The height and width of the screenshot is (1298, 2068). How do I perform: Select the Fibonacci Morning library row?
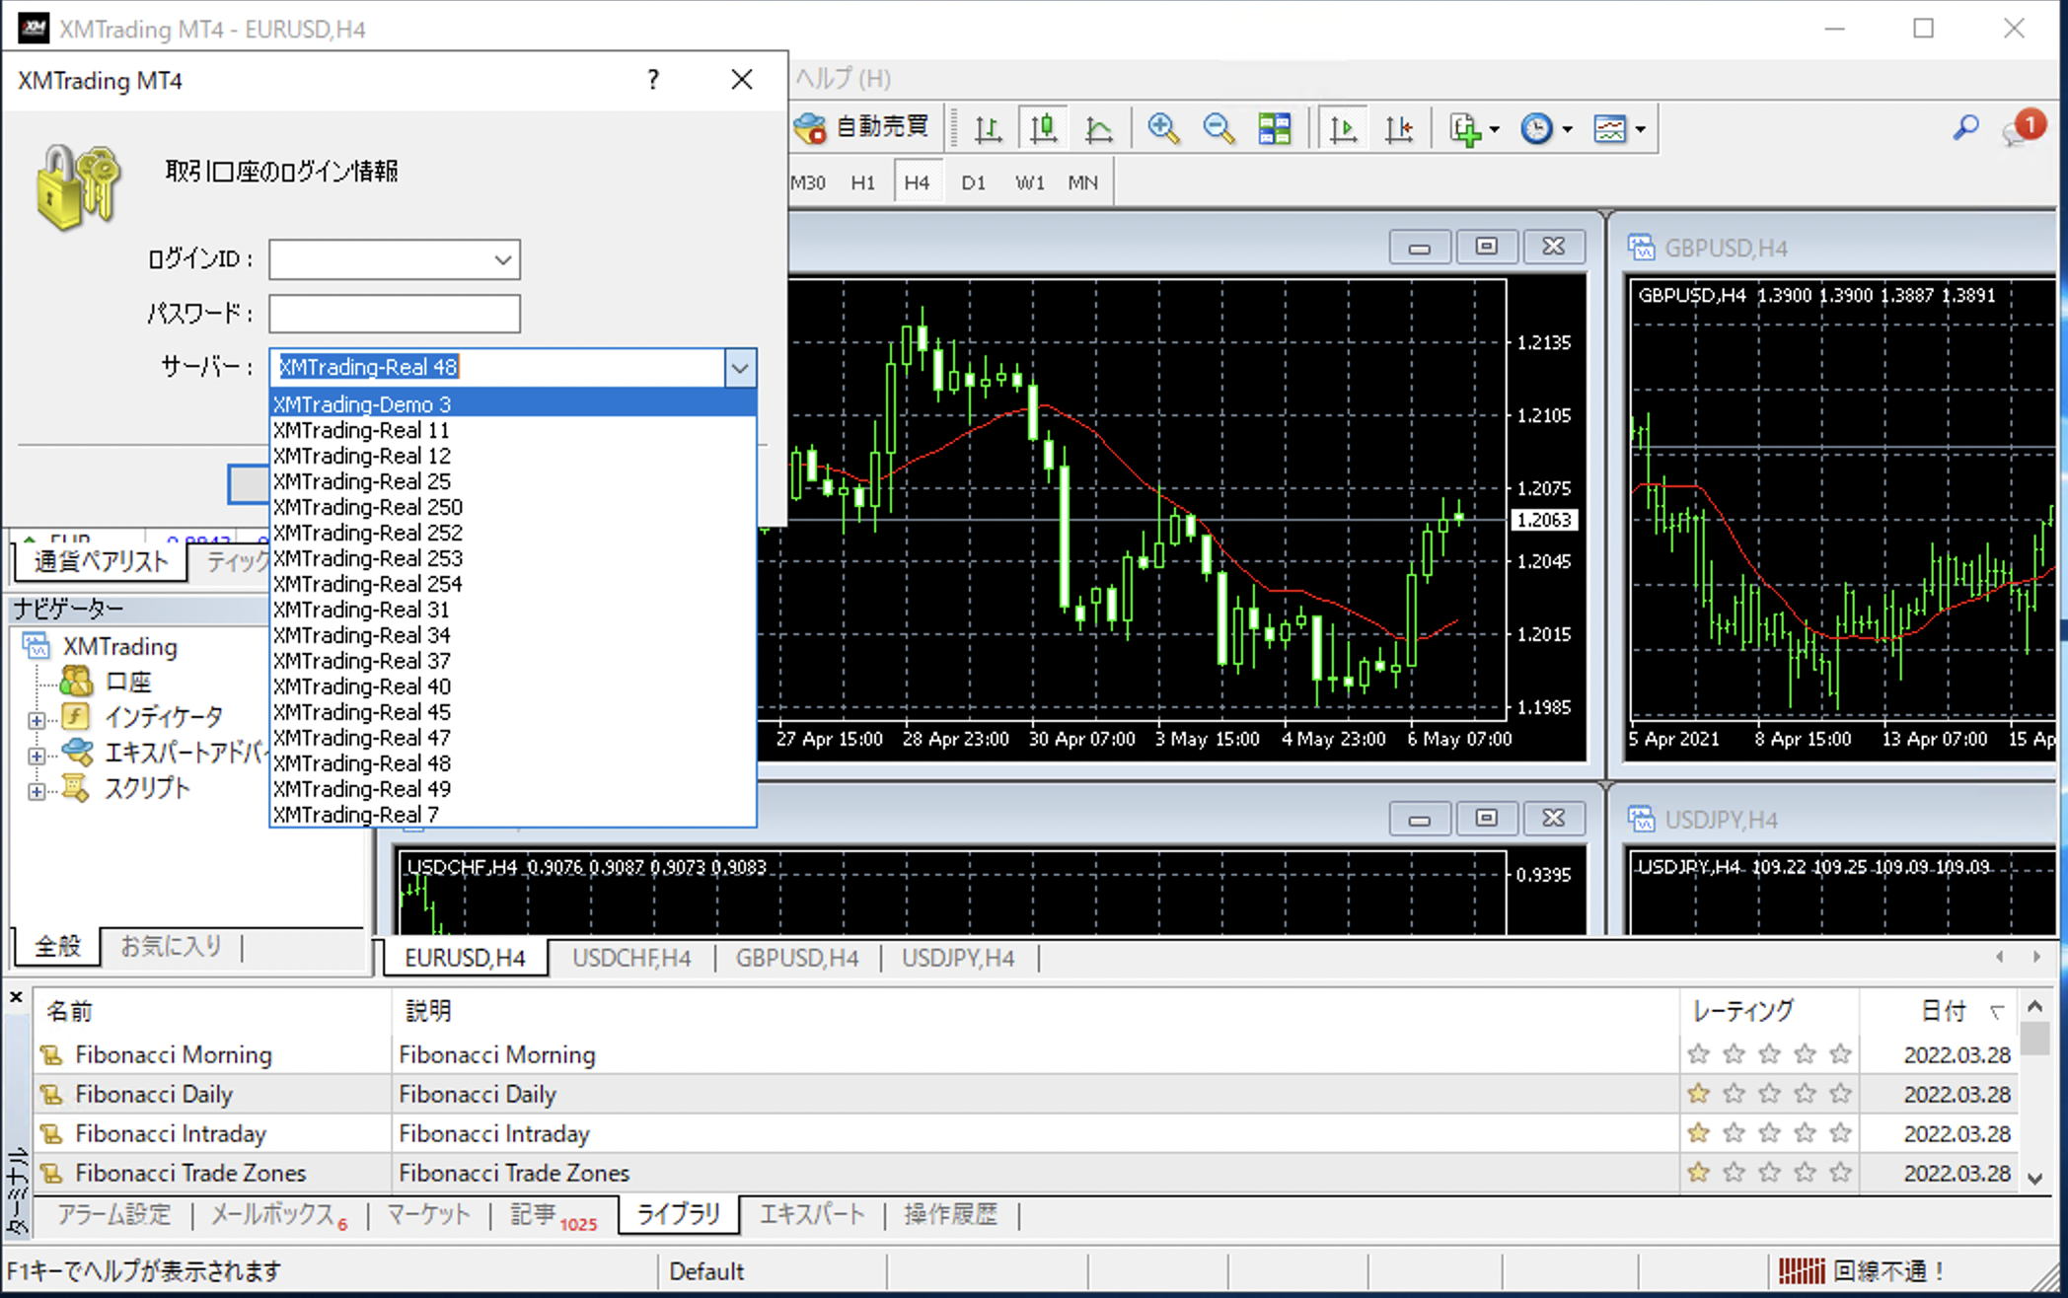coord(1026,1054)
